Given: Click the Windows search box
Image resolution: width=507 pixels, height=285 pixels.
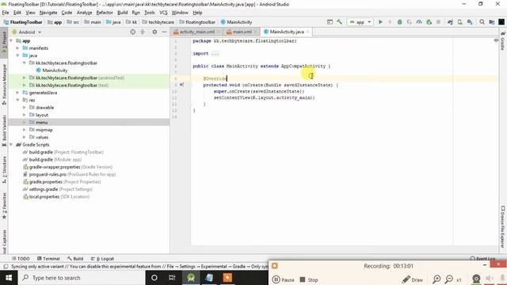Looking at the screenshot, I should pyautogui.click(x=82, y=278).
